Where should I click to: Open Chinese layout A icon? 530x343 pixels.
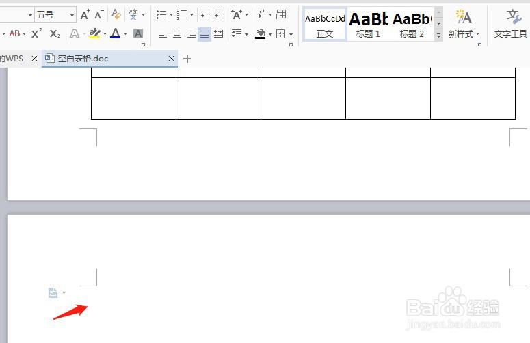point(237,14)
